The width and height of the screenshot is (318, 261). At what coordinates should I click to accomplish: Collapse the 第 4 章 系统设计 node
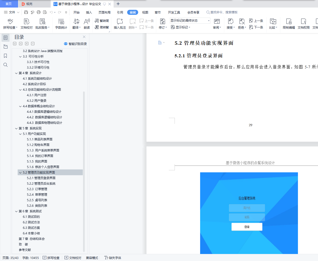tap(16, 73)
